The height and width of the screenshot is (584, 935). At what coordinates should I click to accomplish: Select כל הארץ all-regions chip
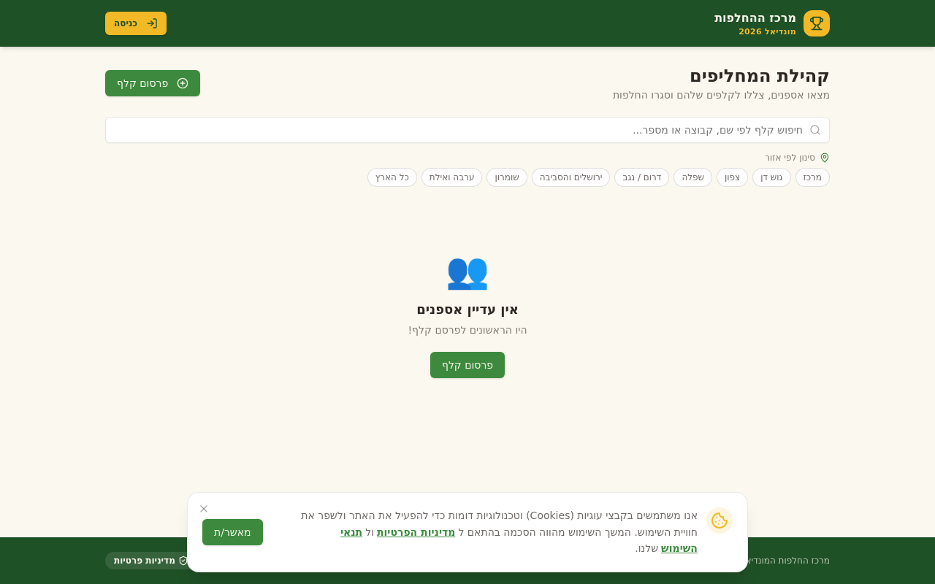click(392, 177)
